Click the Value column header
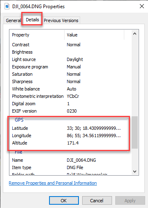148x208 pixels. [x=94, y=35]
